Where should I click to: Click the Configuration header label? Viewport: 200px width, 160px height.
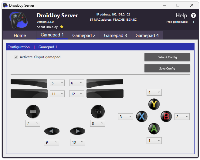click(x=19, y=47)
